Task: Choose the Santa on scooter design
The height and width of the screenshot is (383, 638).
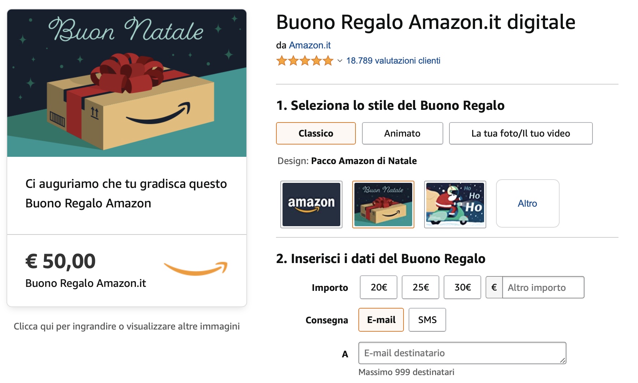Action: 455,204
